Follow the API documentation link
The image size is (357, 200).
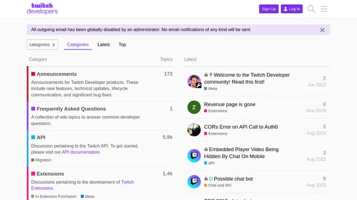click(80, 152)
